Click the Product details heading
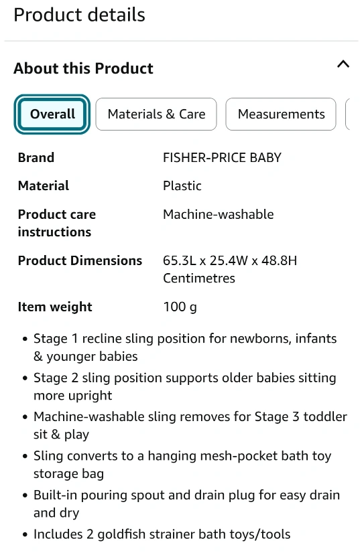The width and height of the screenshot is (362, 557). click(79, 15)
